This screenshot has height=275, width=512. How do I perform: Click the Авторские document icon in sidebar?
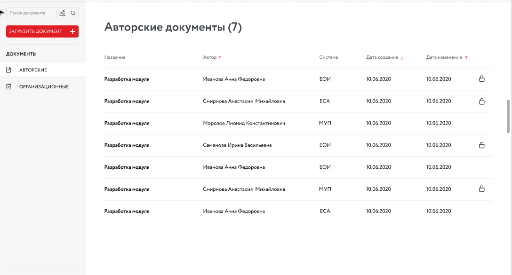(8, 70)
